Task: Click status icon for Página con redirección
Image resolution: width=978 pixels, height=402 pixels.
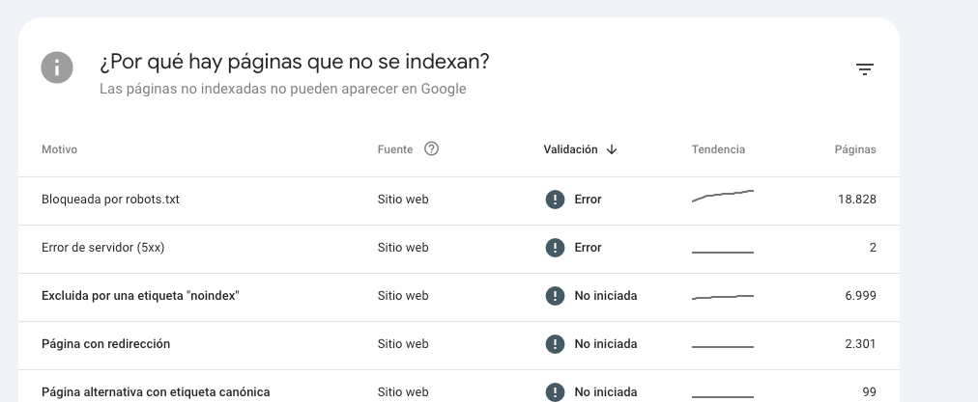Action: click(555, 344)
